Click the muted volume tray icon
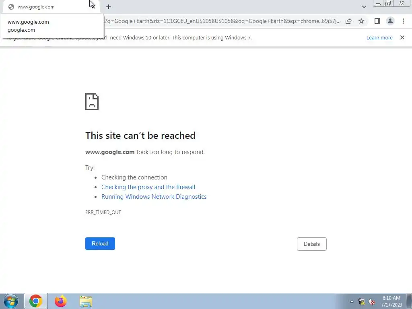Screen dimensions: 412x309 (371, 301)
